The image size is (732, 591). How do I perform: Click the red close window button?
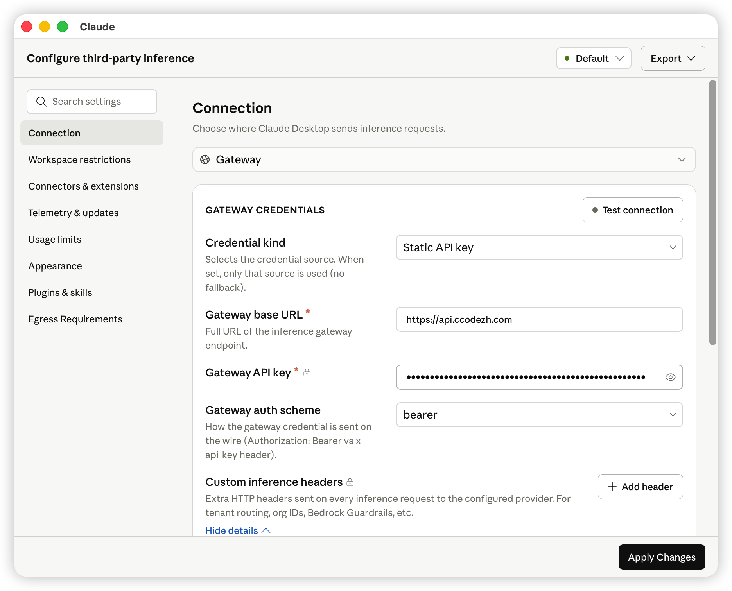click(x=27, y=27)
